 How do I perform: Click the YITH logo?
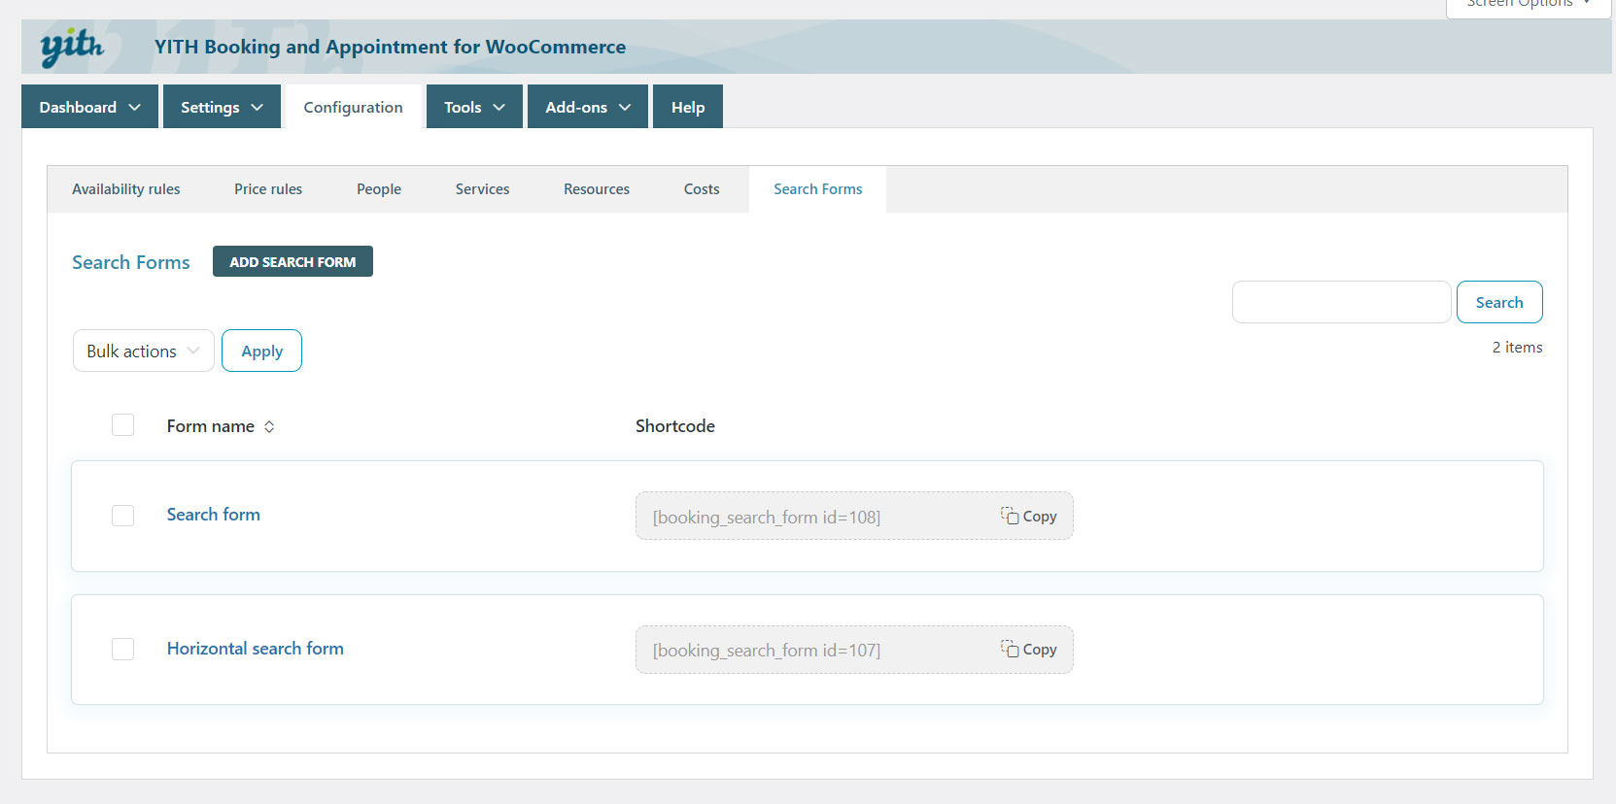click(x=72, y=47)
